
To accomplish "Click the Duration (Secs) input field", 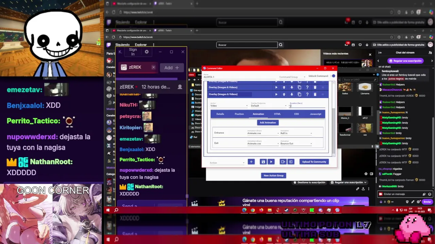I will pyautogui.click(x=307, y=105).
